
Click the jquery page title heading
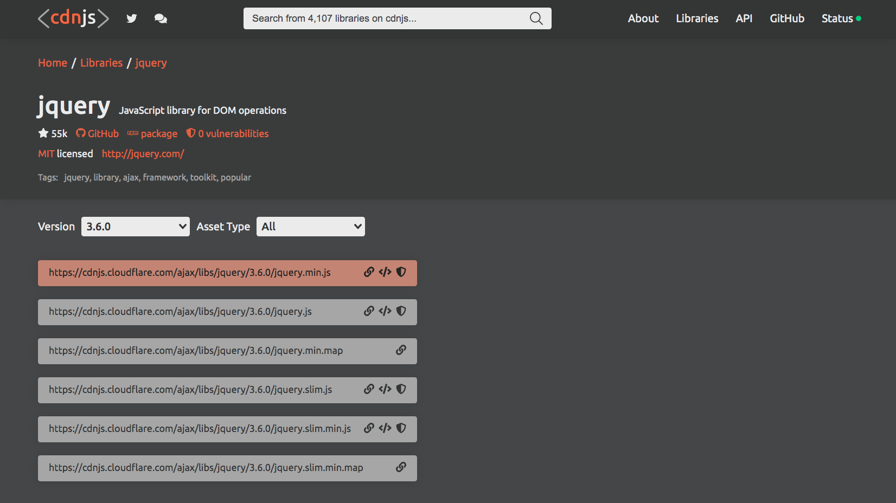[74, 106]
